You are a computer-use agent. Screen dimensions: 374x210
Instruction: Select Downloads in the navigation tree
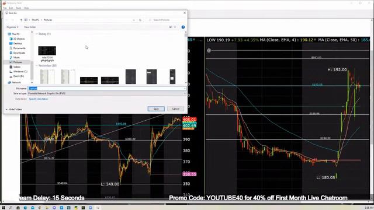pyautogui.click(x=17, y=53)
